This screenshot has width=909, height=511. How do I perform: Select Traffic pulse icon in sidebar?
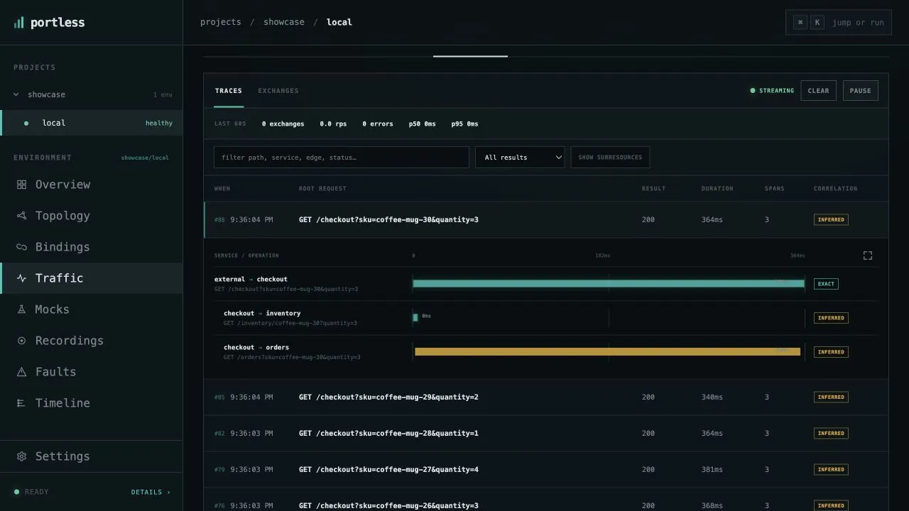click(x=21, y=278)
